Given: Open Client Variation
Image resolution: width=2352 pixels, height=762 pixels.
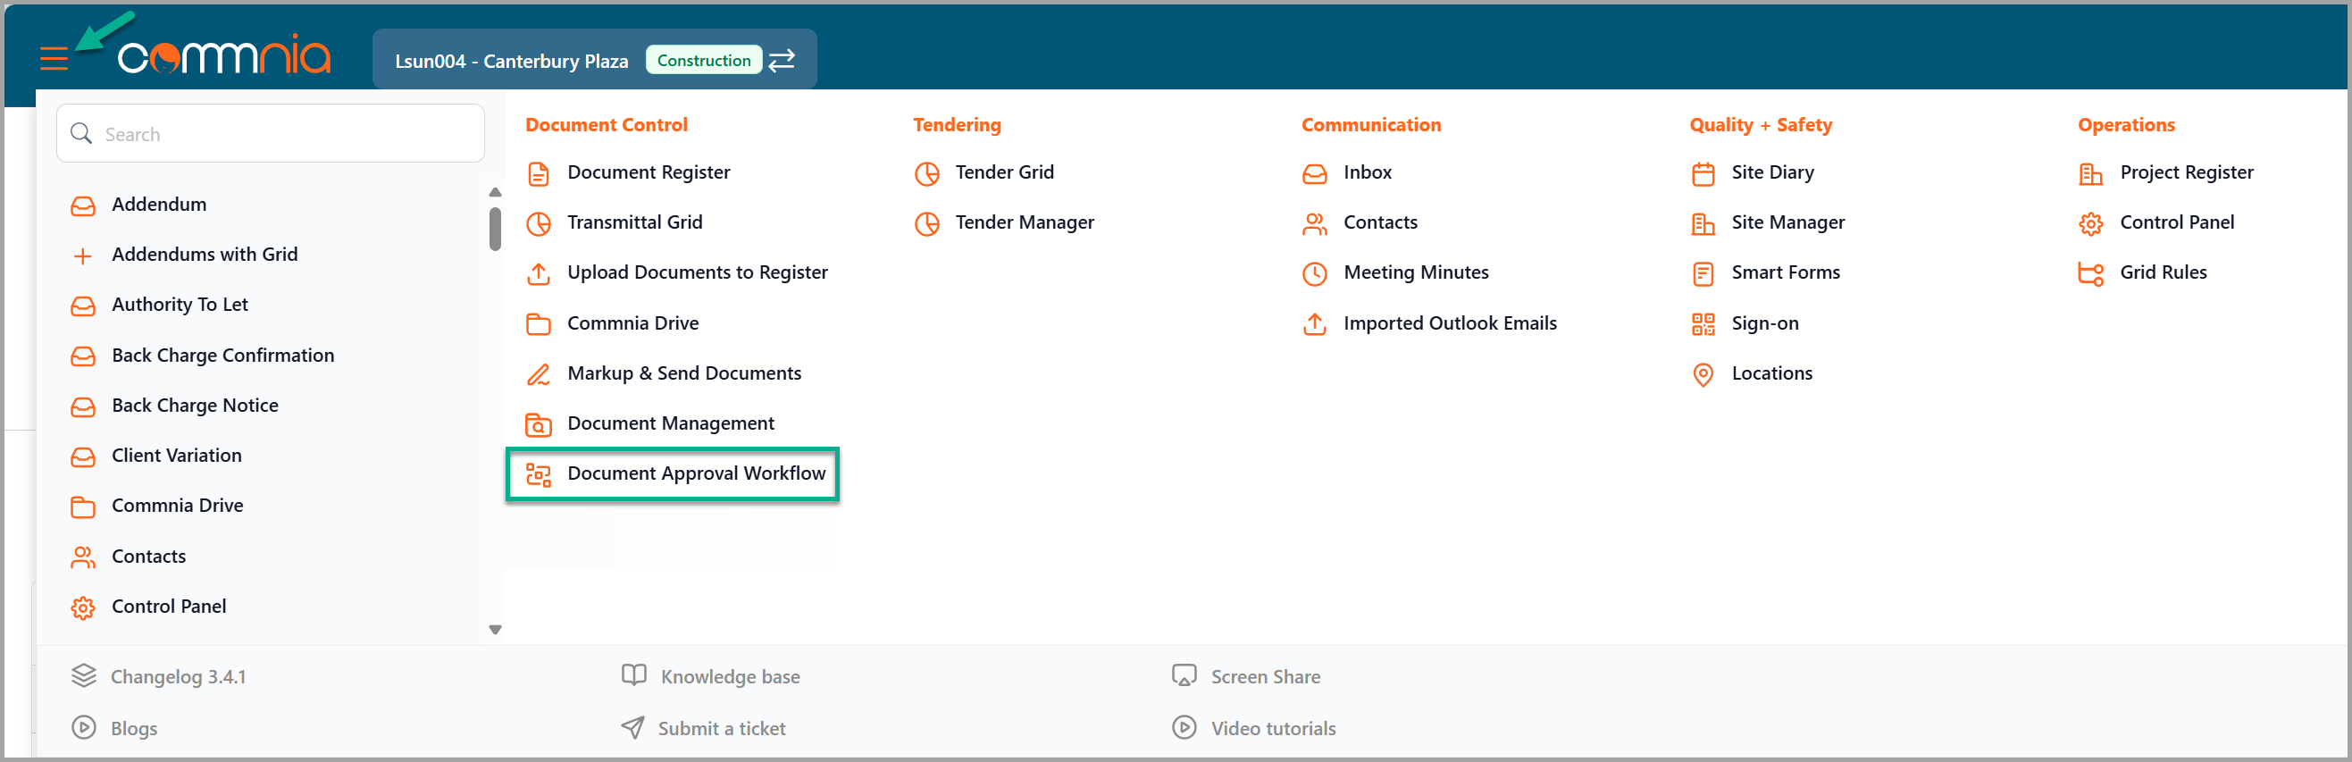Looking at the screenshot, I should coord(176,456).
